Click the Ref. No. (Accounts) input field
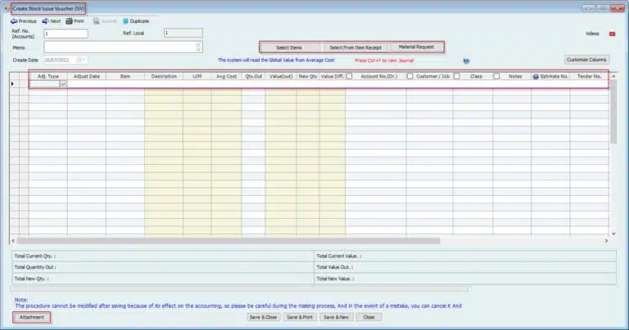Screen dimensions: 629x330 click(x=66, y=33)
